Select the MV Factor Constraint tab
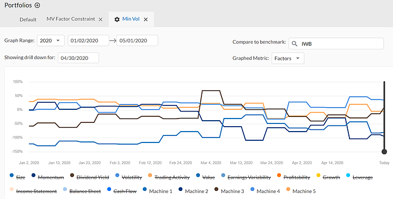This screenshot has height=199, width=393. pos(71,19)
